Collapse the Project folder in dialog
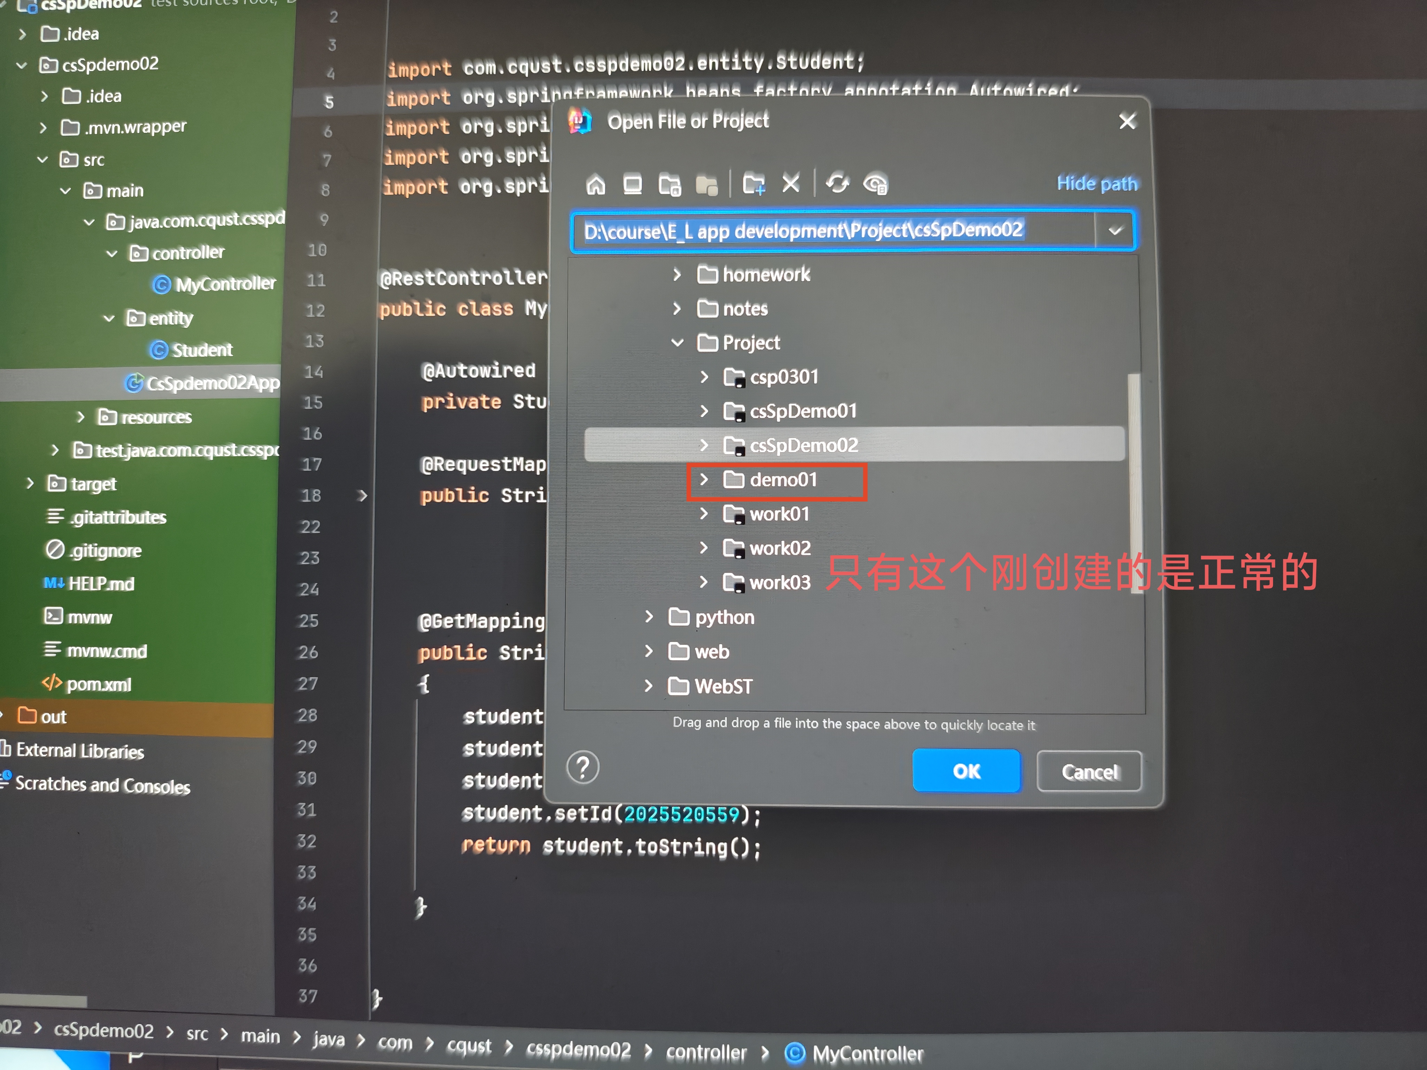This screenshot has width=1427, height=1070. click(x=677, y=342)
